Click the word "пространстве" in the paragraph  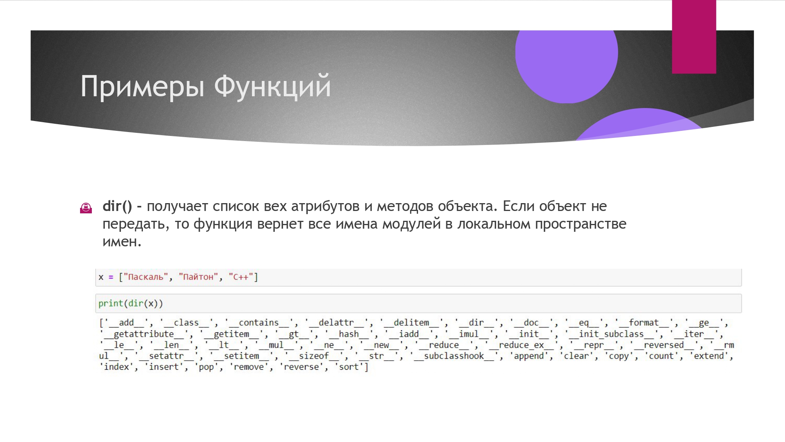[x=581, y=224]
